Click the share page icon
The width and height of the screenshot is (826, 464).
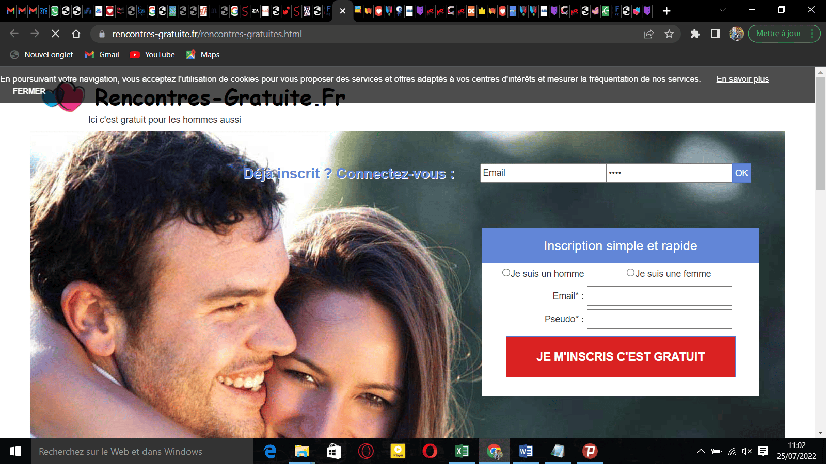(648, 34)
